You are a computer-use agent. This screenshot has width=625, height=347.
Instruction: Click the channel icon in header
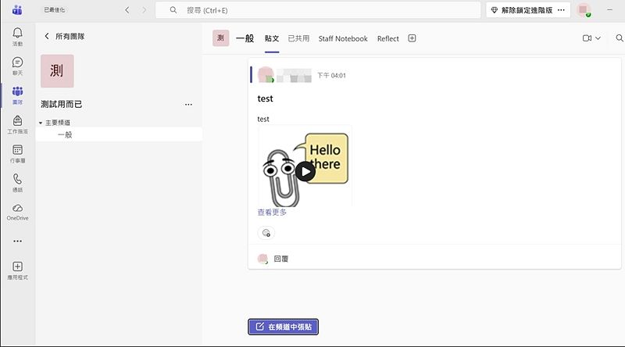220,38
